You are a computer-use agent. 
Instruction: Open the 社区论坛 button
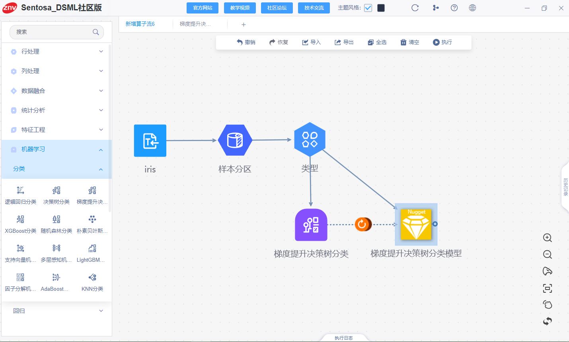(277, 8)
